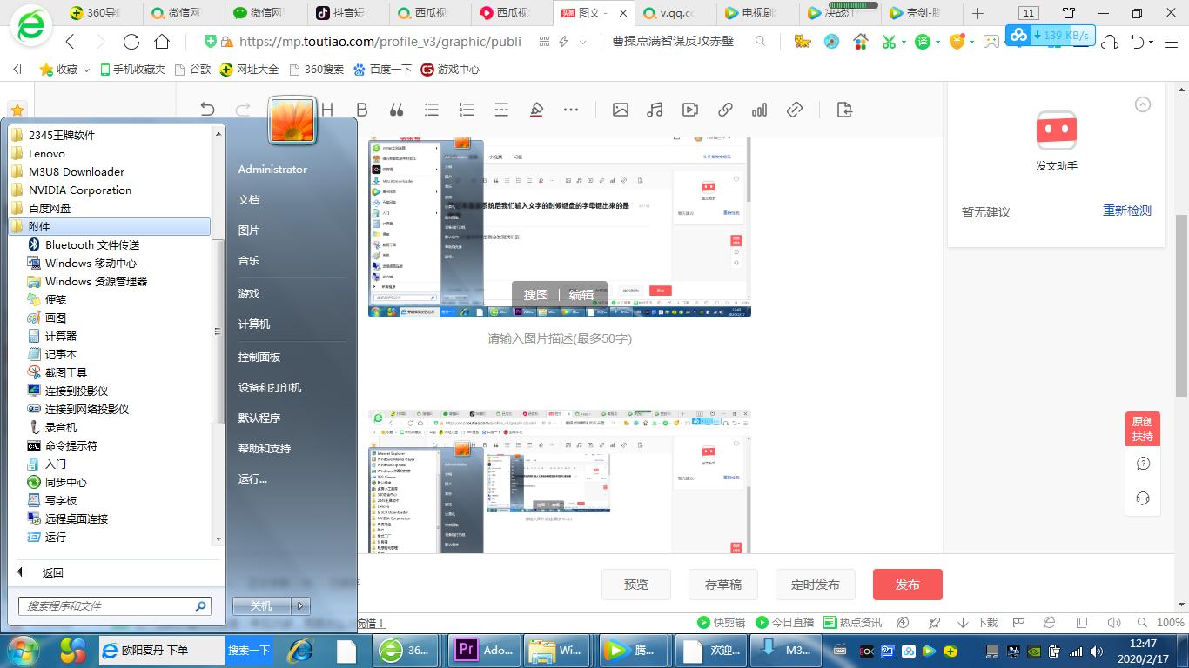
Task: Click the image caption field 请输入图片描述
Action: [560, 339]
